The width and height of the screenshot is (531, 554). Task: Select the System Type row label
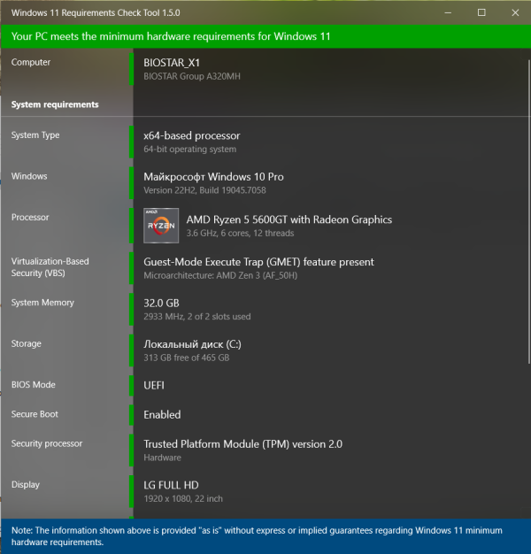click(x=35, y=135)
